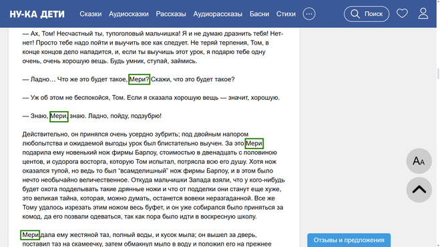Go to the Аудиорассказы section

point(218,14)
